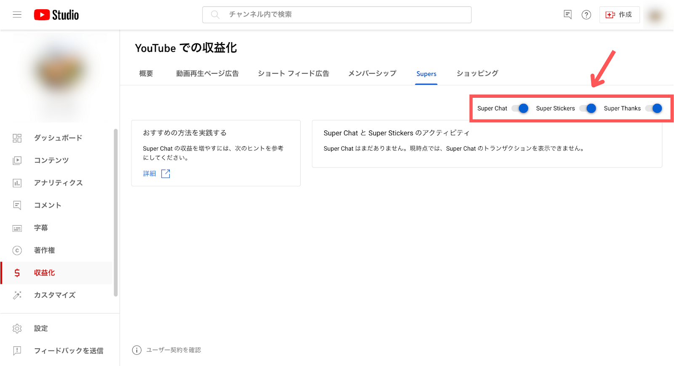
Task: Click the おすすめの方法を実践する card title
Action: (x=185, y=133)
